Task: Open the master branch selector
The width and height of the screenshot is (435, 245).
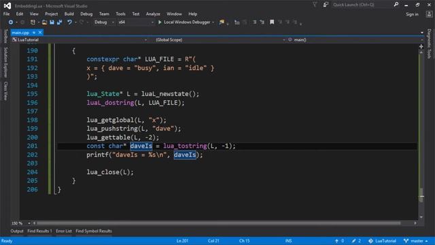Action: coord(416,241)
